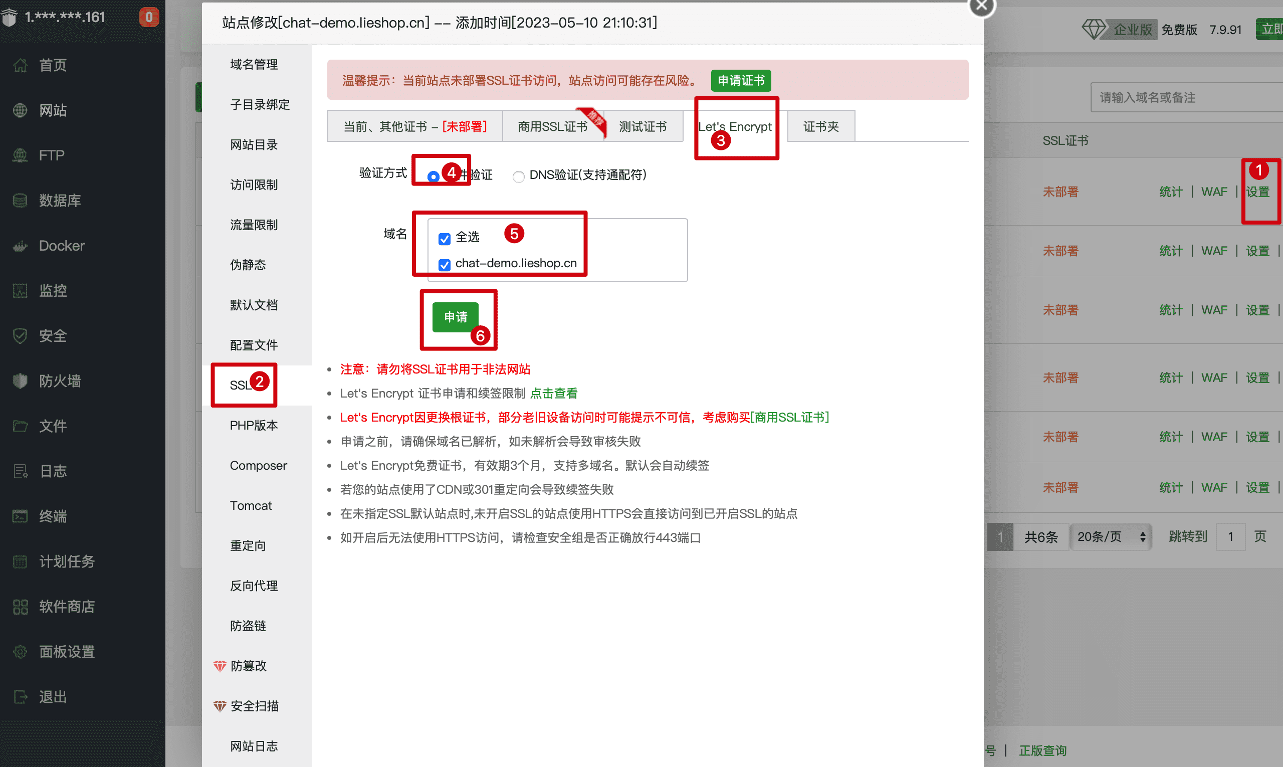Screen dimensions: 1283x767
Task: Open 子目录绑定 in dialog menu
Action: tap(257, 104)
